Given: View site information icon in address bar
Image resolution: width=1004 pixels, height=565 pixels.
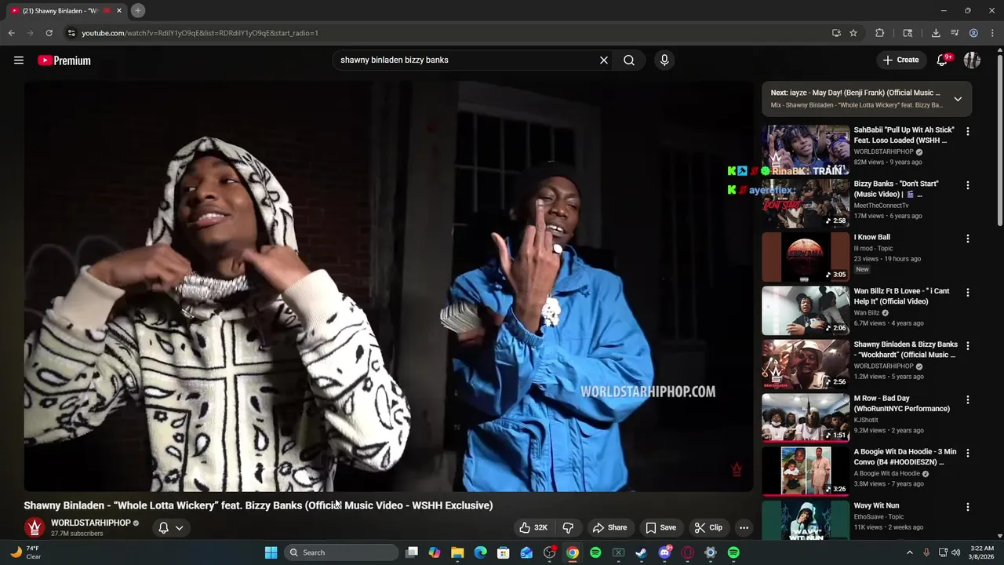Looking at the screenshot, I should (x=71, y=33).
